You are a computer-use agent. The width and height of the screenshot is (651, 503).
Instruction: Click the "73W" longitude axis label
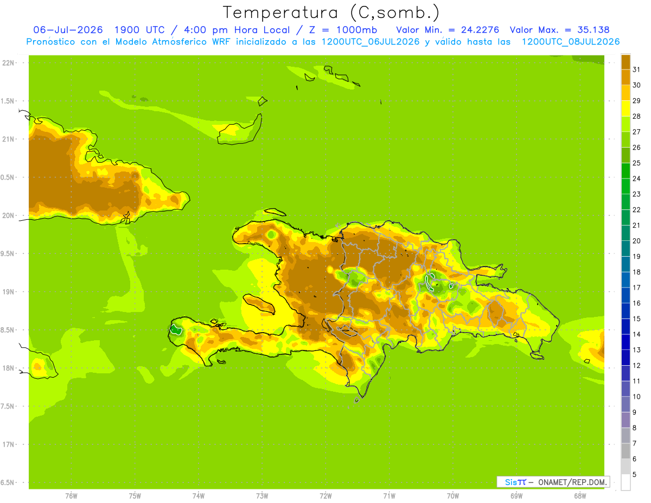tap(262, 496)
